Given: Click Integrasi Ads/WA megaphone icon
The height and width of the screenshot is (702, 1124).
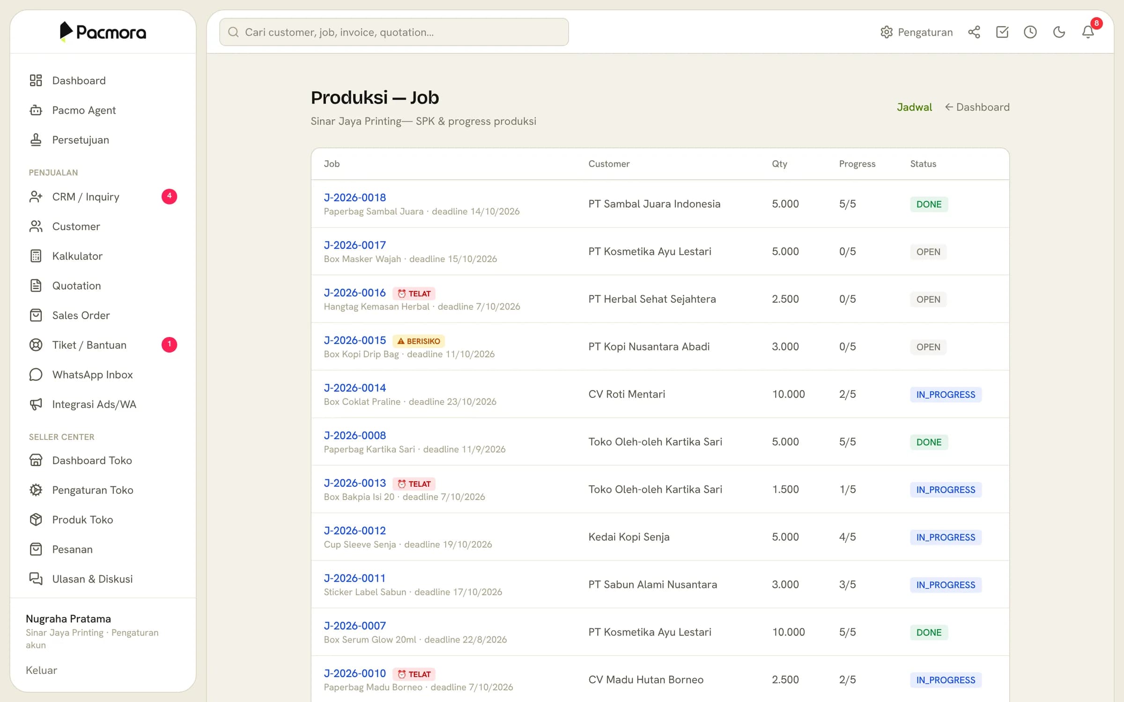Looking at the screenshot, I should [36, 404].
